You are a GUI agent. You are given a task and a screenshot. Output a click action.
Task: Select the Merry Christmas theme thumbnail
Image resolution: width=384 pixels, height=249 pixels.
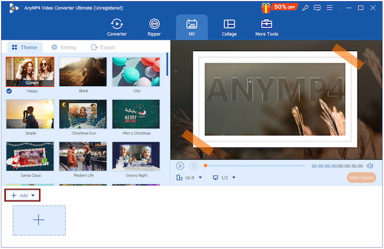point(136,114)
